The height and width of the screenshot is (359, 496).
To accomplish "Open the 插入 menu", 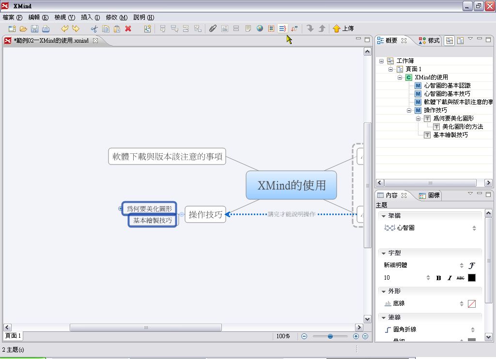I will pyautogui.click(x=90, y=17).
